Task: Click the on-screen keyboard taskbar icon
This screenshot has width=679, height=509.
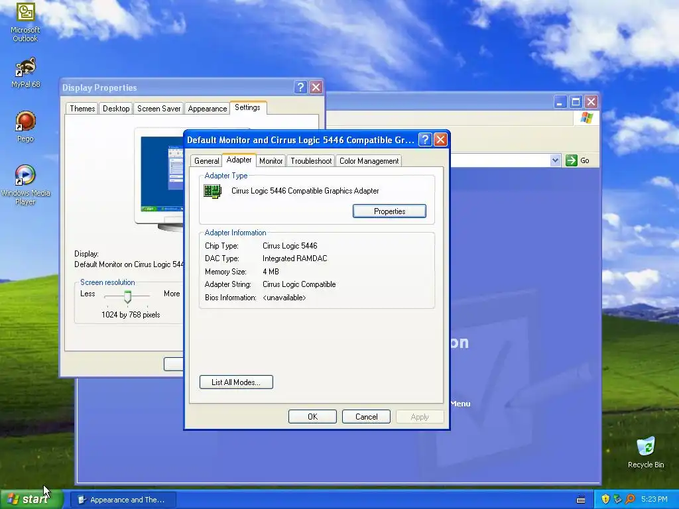Action: pyautogui.click(x=581, y=500)
